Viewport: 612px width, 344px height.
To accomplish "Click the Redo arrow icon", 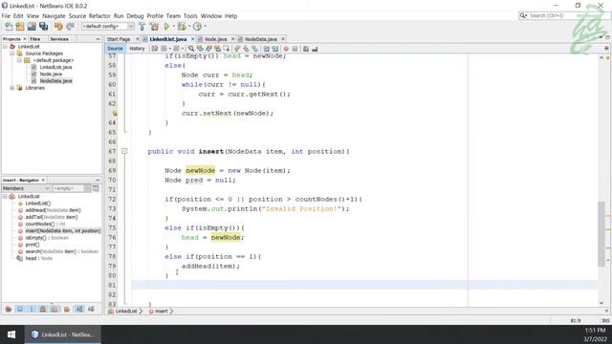I will pyautogui.click(x=70, y=26).
